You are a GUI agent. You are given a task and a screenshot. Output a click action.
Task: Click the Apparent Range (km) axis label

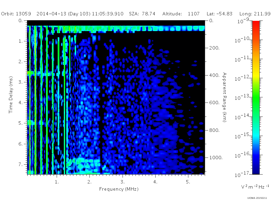coord(225,97)
